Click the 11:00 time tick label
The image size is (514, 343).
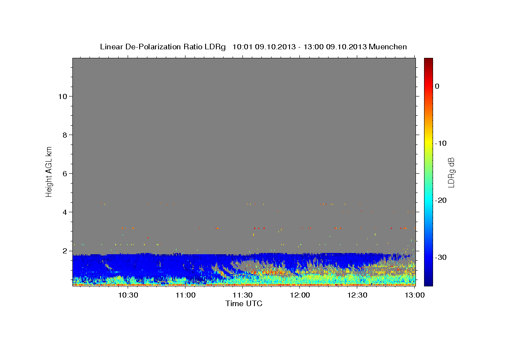pyautogui.click(x=185, y=295)
